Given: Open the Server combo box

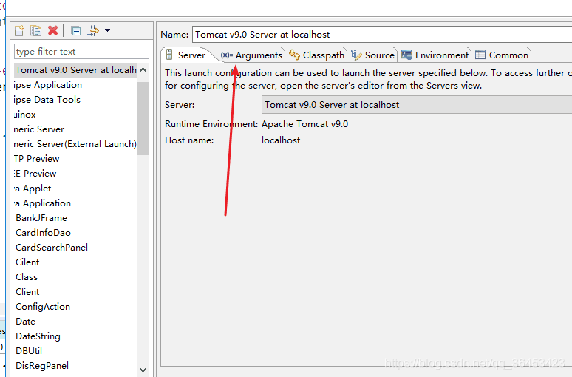Looking at the screenshot, I should pos(417,105).
